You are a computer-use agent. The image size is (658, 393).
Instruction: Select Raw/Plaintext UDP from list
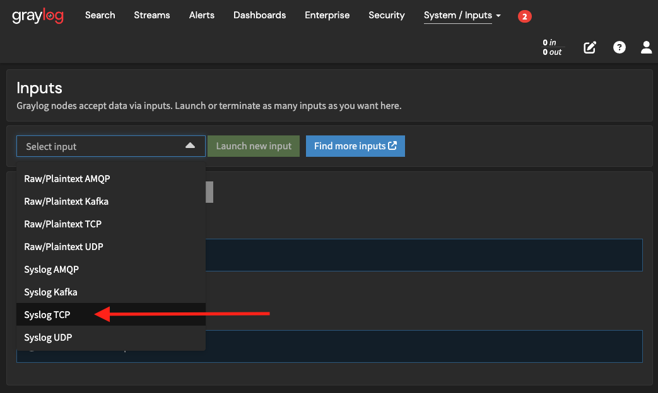tap(111, 246)
